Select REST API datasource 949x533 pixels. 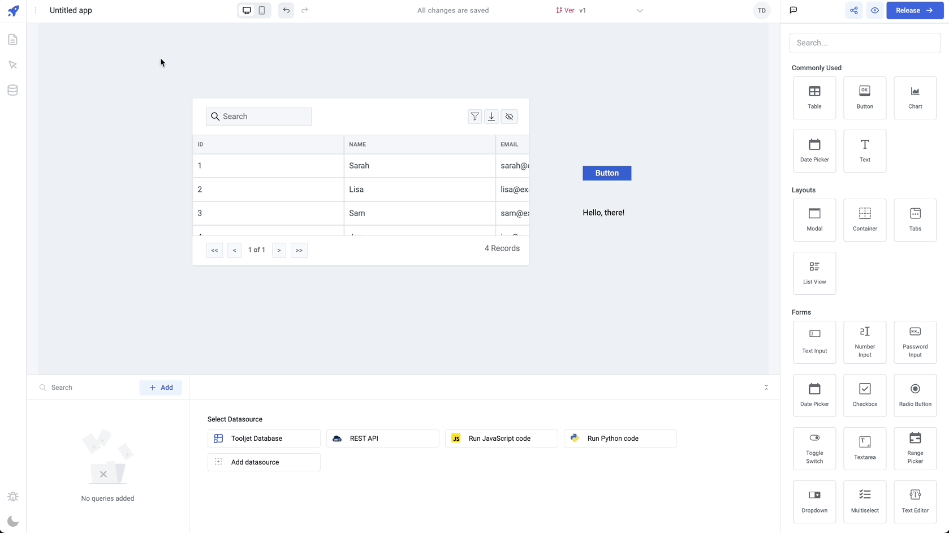[x=382, y=439]
